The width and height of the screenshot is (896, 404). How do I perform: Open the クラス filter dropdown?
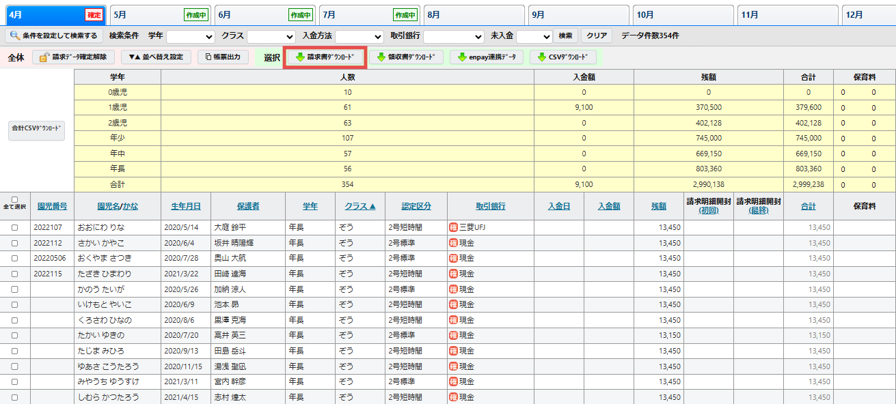pyautogui.click(x=271, y=36)
